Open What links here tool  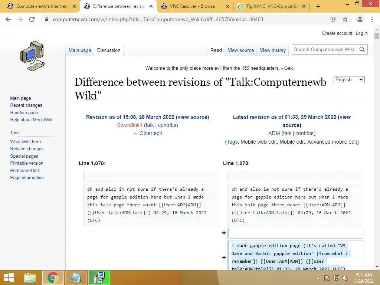[26, 141]
